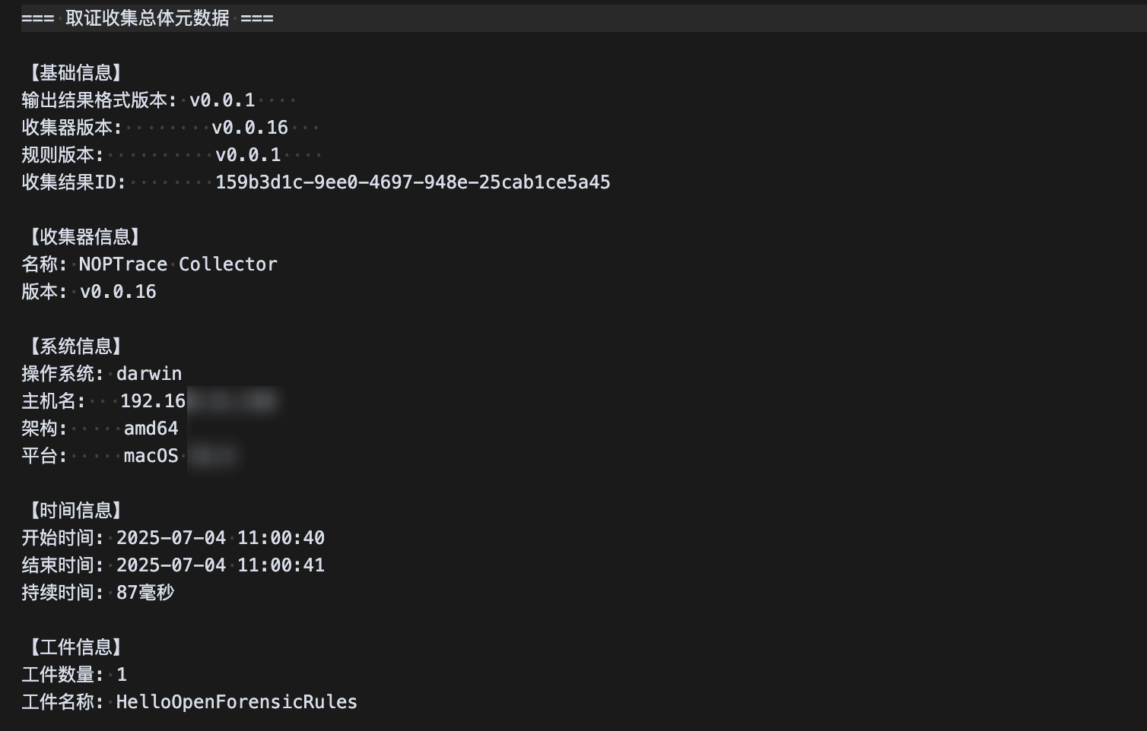Click the start time 2025-07-04 11:00:40

[221, 538]
